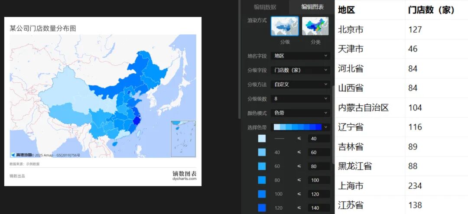This screenshot has height=214, width=468.
Task: Click the value 116 in the table
Action: (415, 127)
